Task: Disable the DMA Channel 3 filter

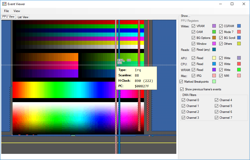Action: coord(183,118)
